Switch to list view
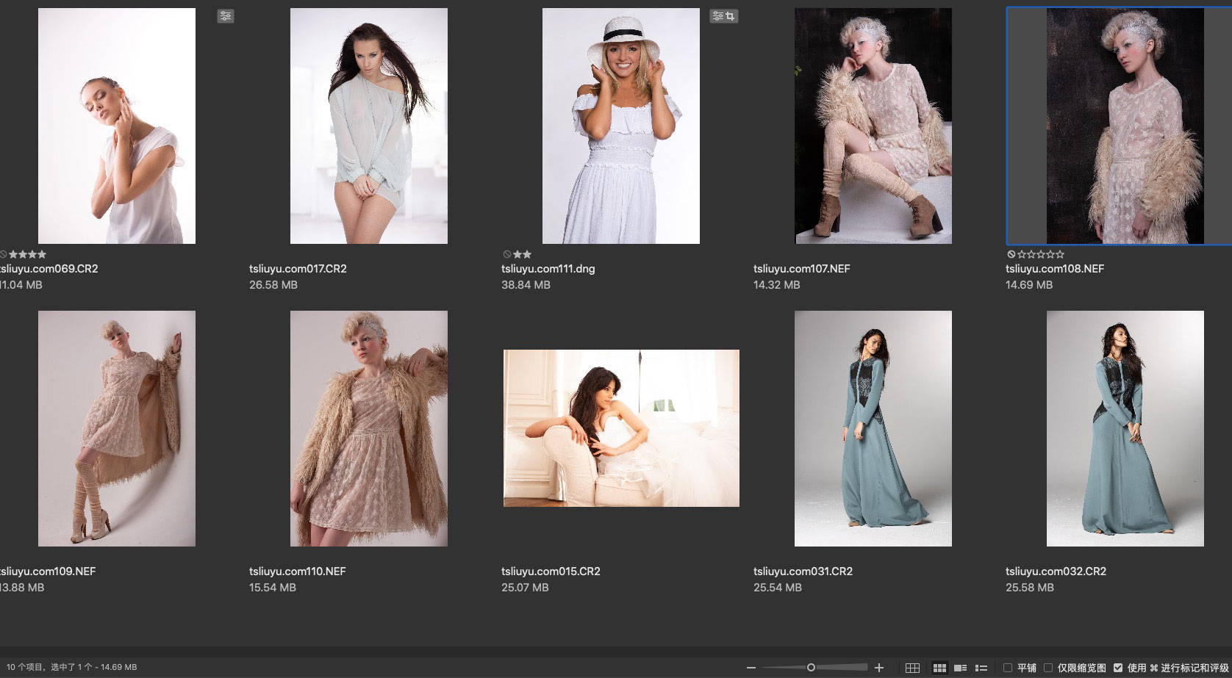 point(981,668)
